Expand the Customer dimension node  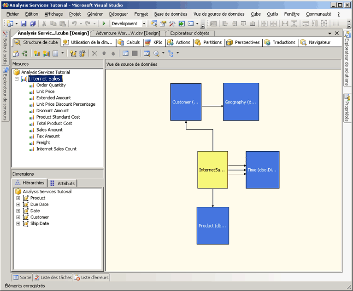(x=18, y=217)
